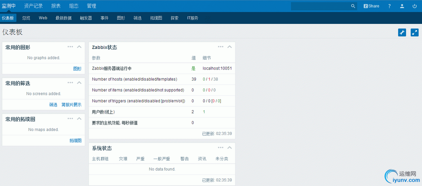Click the hosts value 39
The image size is (422, 186).
(194, 79)
